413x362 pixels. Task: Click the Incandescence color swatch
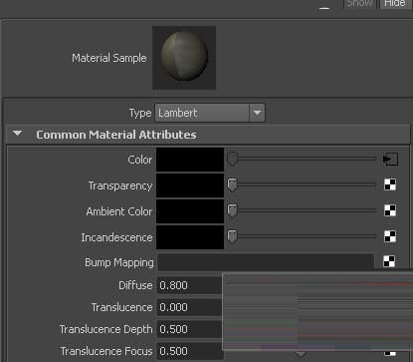190,237
